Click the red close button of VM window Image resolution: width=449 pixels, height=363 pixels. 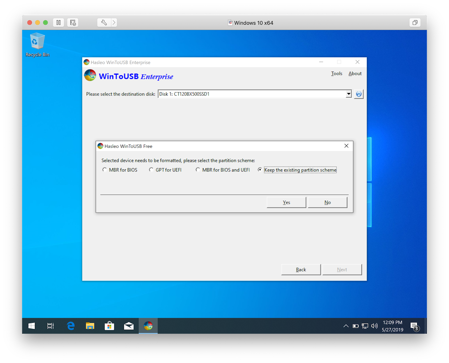tap(29, 22)
